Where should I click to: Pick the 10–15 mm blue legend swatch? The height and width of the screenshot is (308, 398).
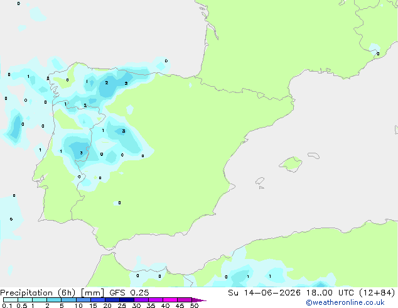(x=83, y=300)
